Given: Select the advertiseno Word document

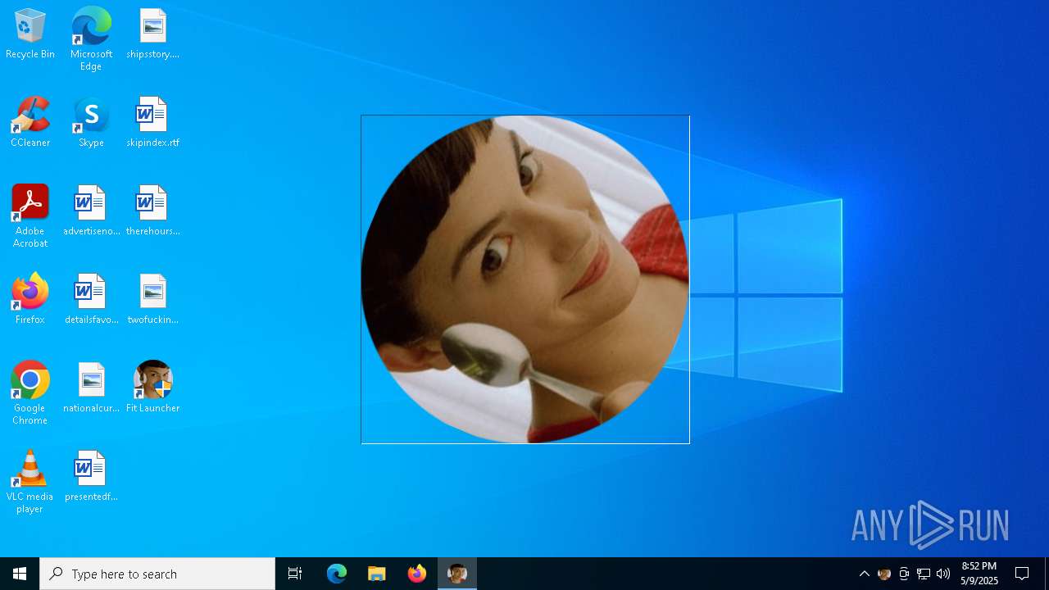Looking at the screenshot, I should pyautogui.click(x=91, y=211).
